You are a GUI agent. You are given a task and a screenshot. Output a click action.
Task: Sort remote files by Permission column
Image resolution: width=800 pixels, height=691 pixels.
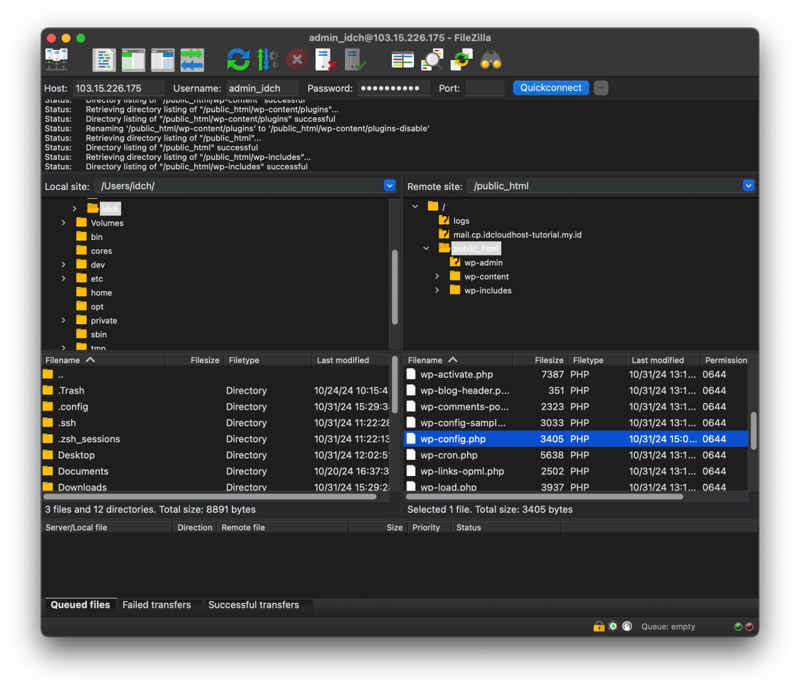(725, 360)
